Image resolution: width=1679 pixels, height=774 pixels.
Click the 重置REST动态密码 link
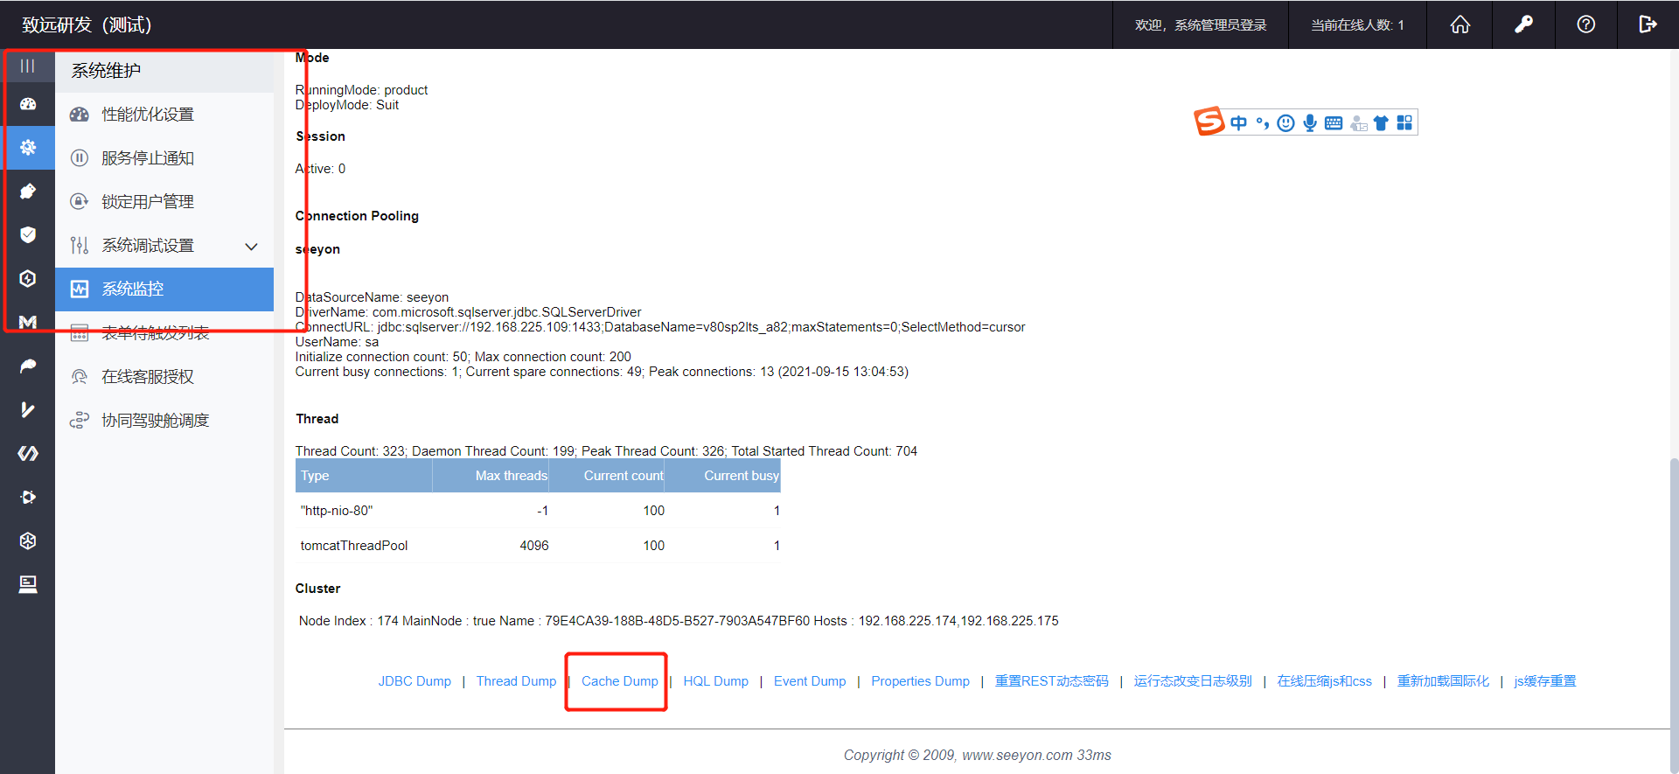click(x=1052, y=681)
